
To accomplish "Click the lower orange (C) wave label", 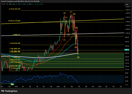I will [x=64, y=40].
